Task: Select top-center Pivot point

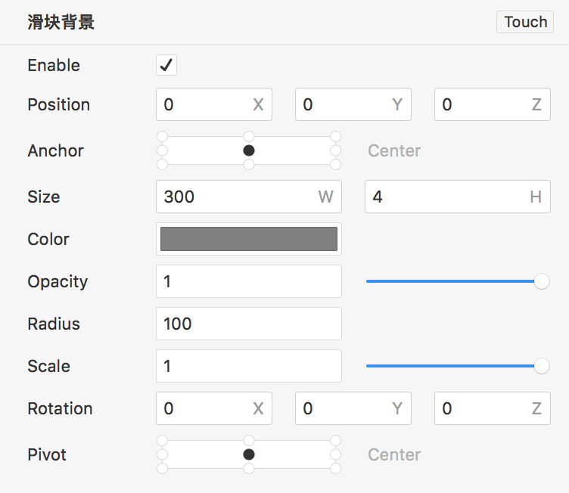Action: pyautogui.click(x=249, y=441)
